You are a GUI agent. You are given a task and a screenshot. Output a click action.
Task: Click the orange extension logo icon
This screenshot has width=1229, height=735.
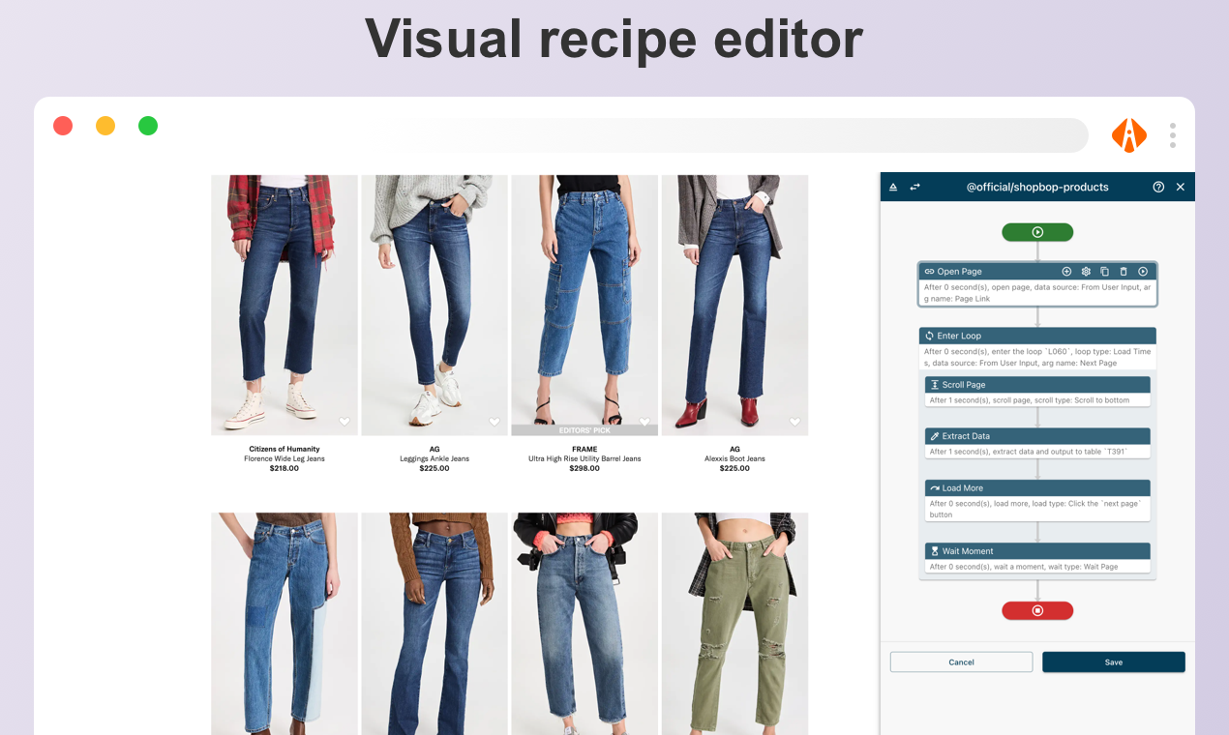(1128, 134)
